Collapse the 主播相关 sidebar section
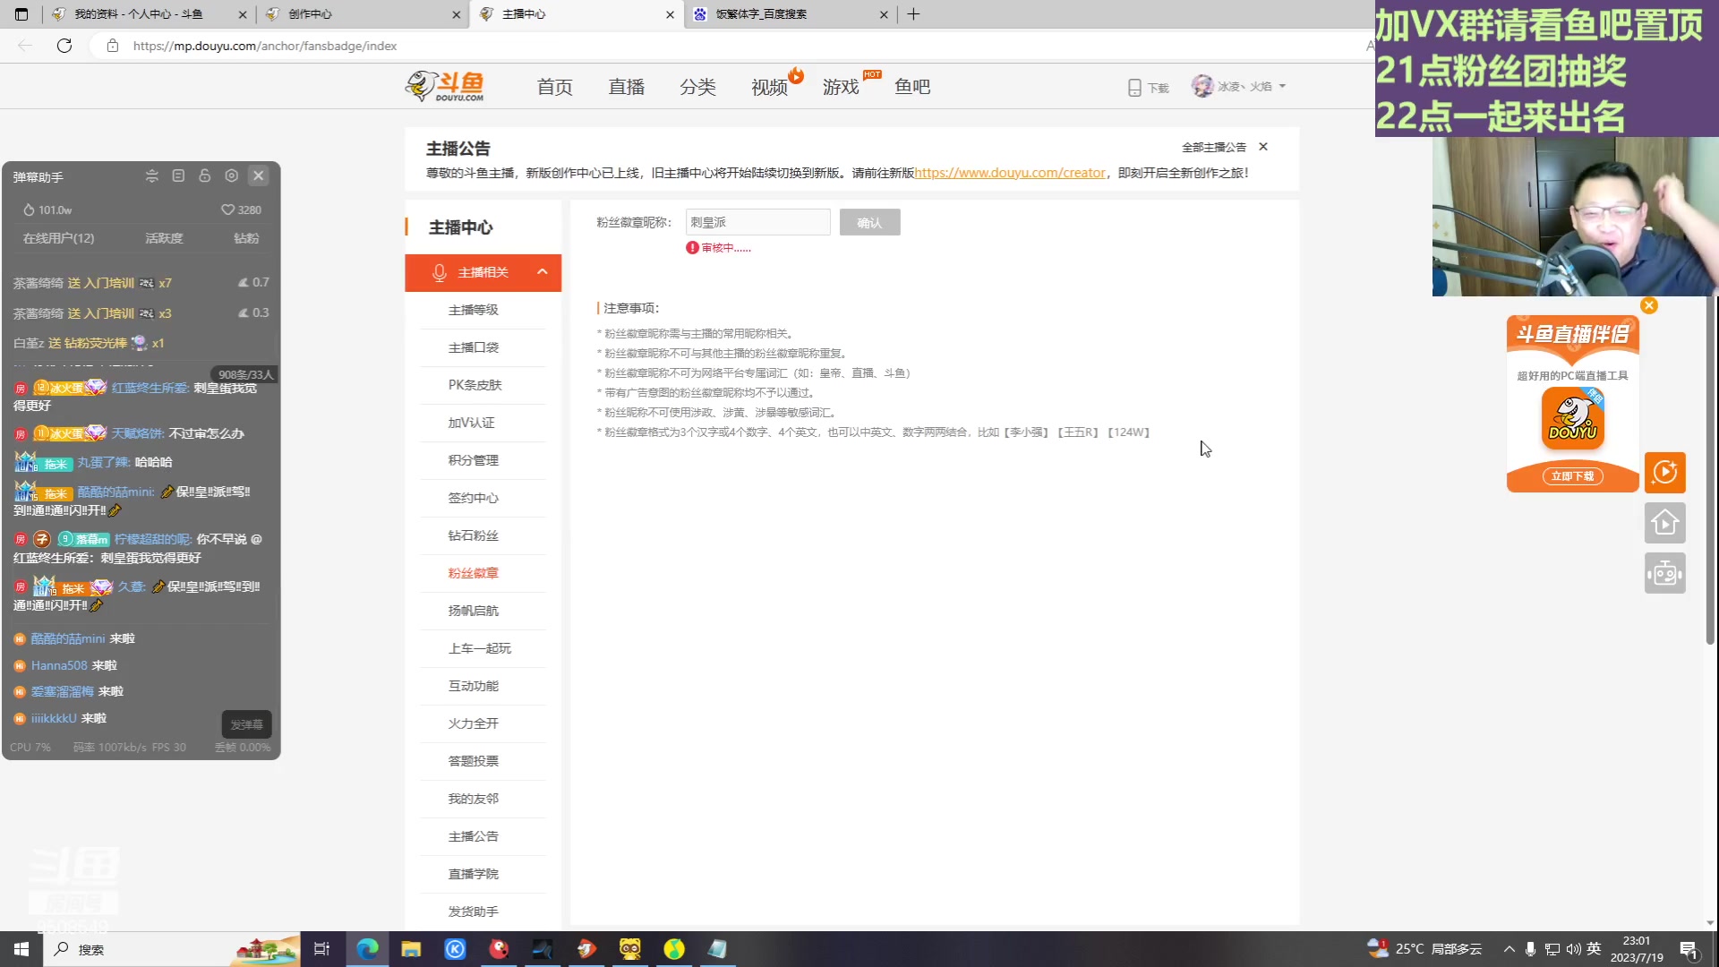Screen dimensions: 1719x967 coord(543,272)
